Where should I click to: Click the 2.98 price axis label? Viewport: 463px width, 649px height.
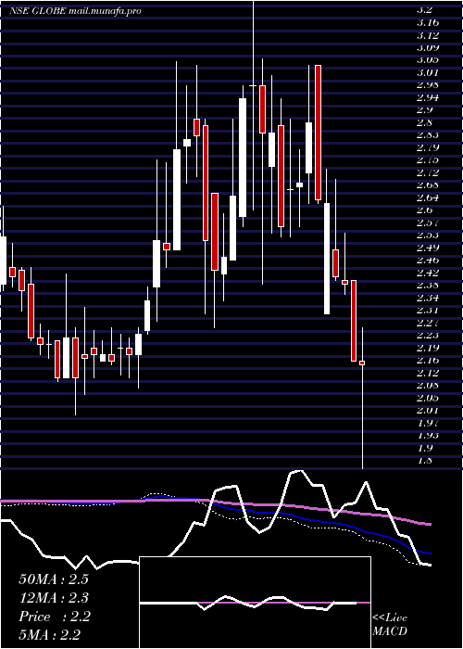point(428,85)
